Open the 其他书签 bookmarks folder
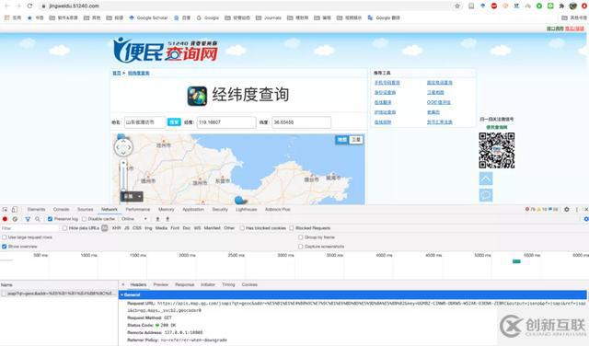 (x=574, y=17)
